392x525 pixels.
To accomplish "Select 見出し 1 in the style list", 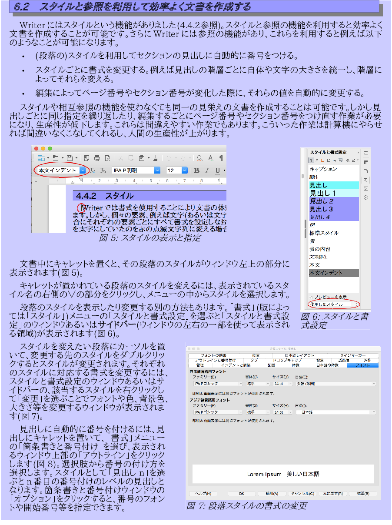I will pos(334,193).
